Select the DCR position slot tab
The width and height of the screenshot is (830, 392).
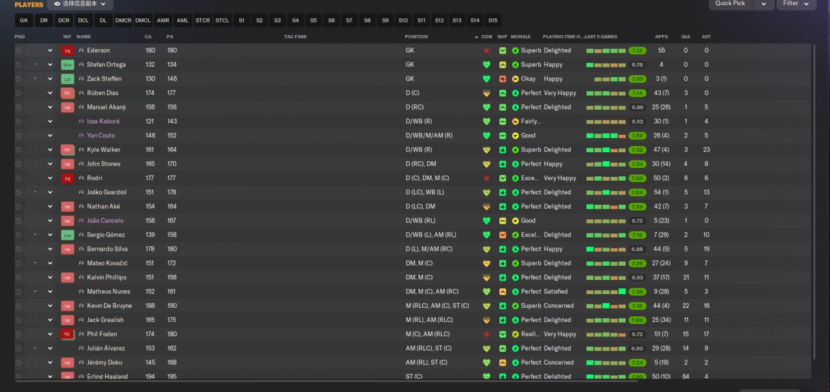[64, 21]
